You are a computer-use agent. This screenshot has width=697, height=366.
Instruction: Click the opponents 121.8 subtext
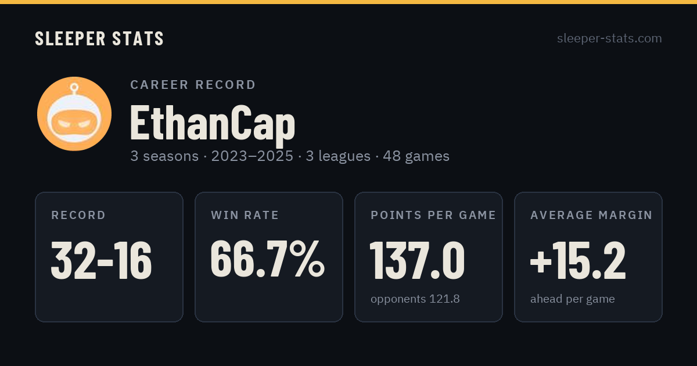click(x=415, y=299)
